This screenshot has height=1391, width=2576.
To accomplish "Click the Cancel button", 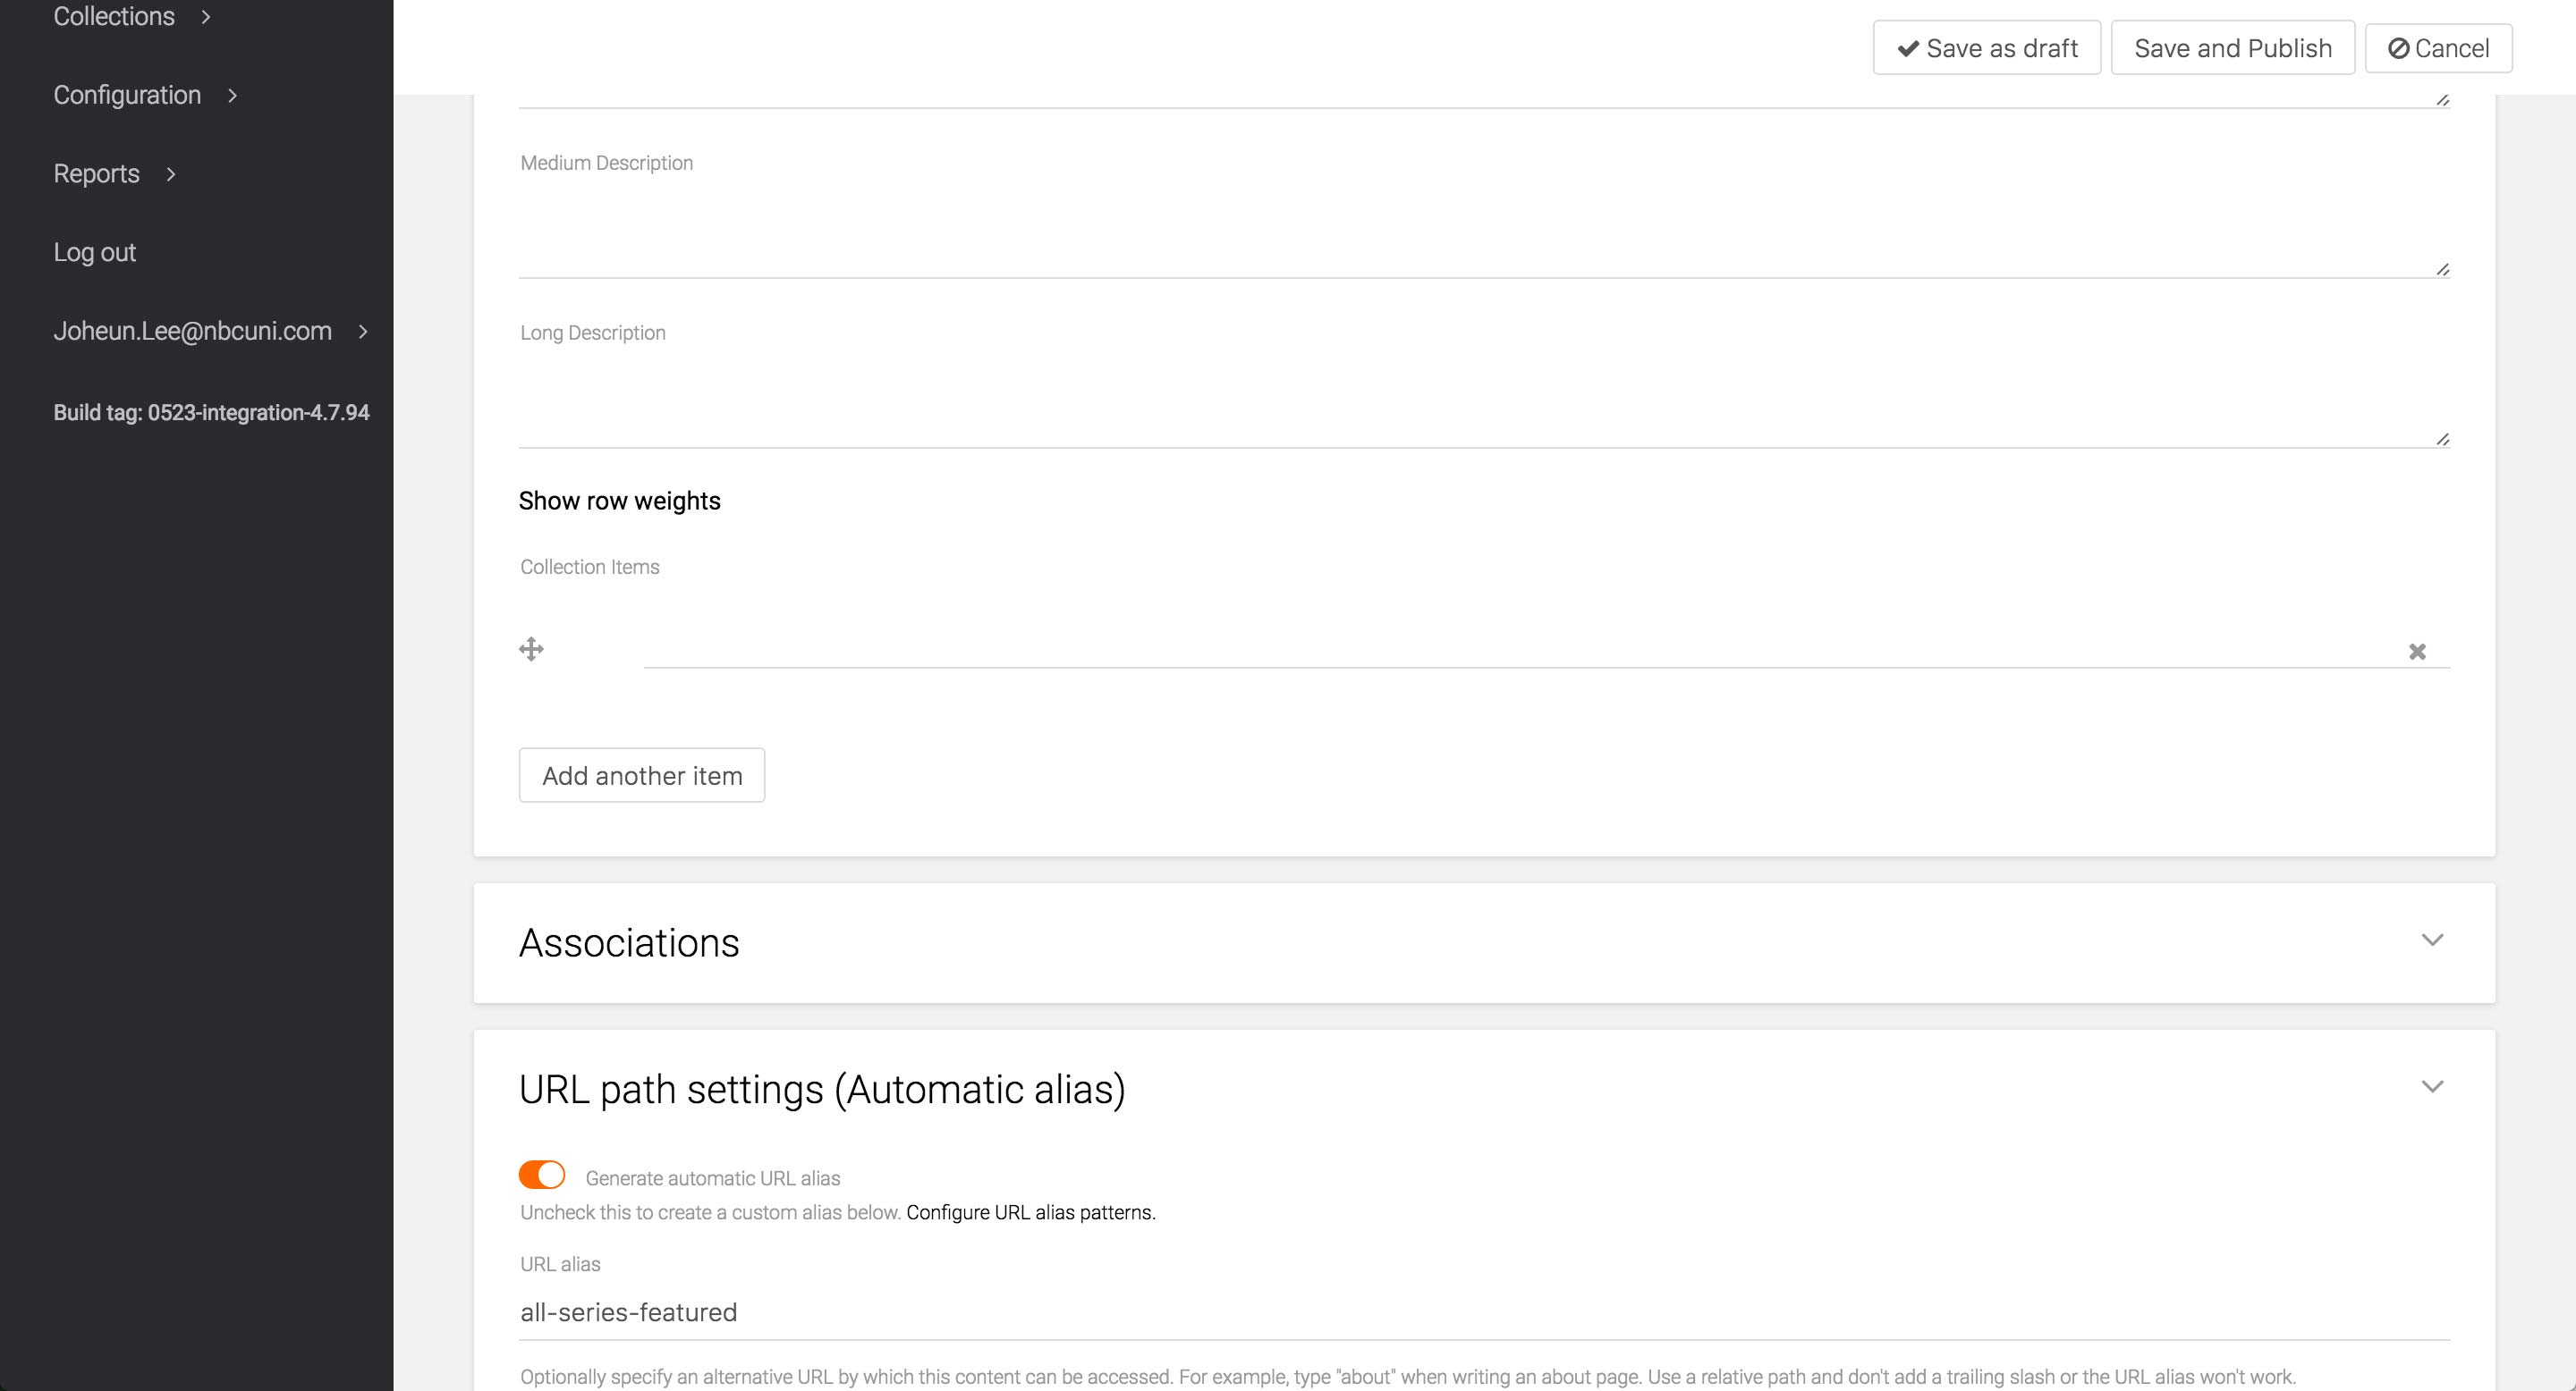I will pos(2438,48).
